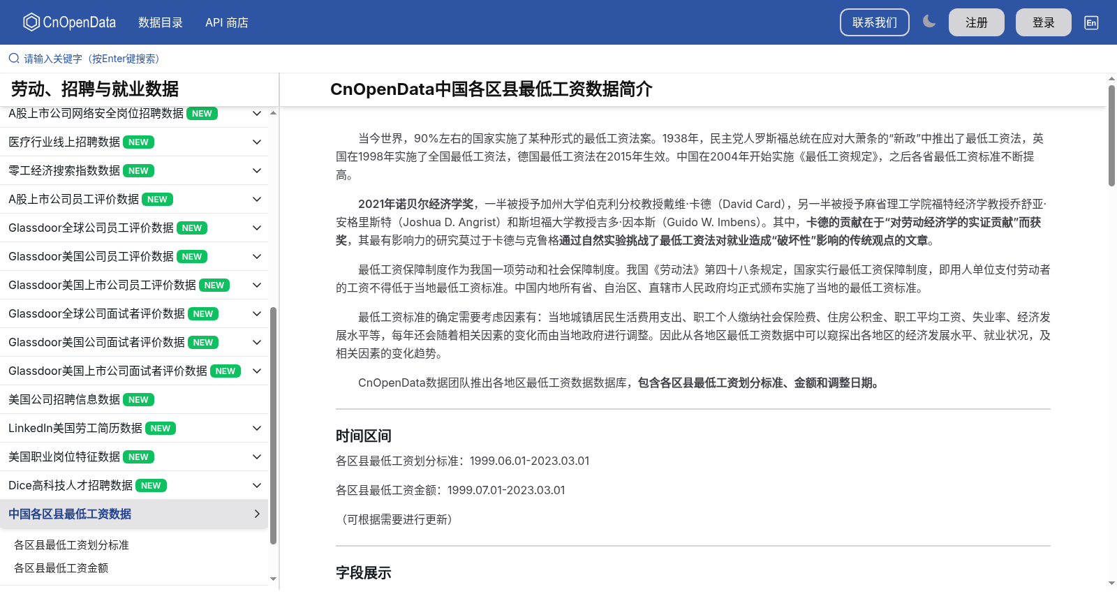
Task: Expand A股上市公司网络安全岗位招聘数据 chevron
Action: [257, 113]
